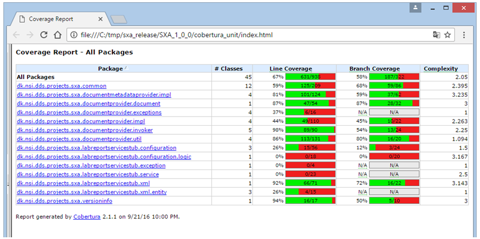Select the Coverage Report tab
This screenshot has width=480, height=239.
pos(57,19)
